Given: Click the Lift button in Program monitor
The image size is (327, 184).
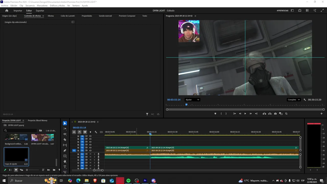Looking at the screenshot, I should click(264, 113).
